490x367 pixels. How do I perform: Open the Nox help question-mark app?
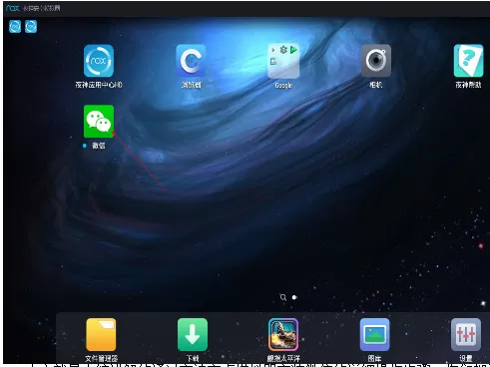tap(468, 61)
